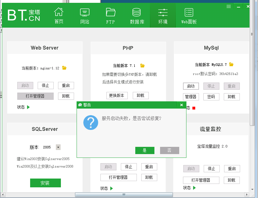Decline repair by clicking 否
Viewport: 258px width, 198px height.
click(x=169, y=150)
